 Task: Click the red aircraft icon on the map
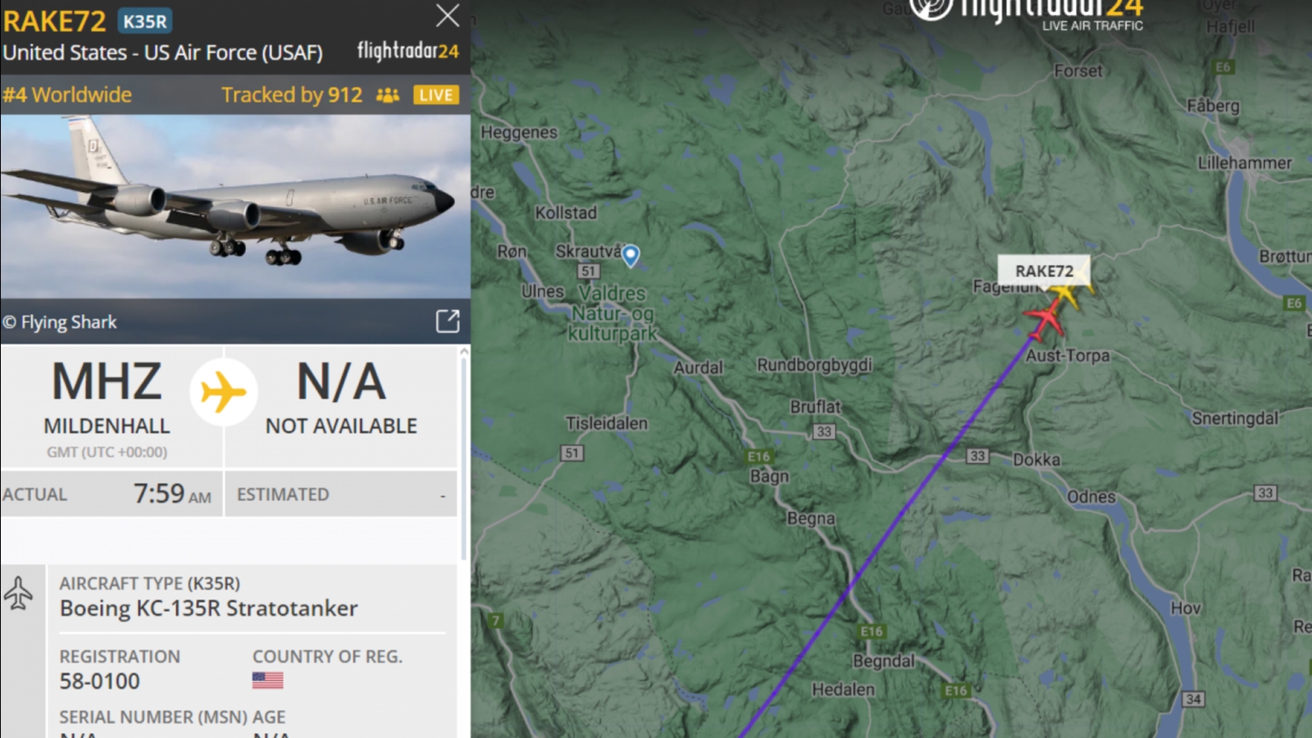(1045, 319)
